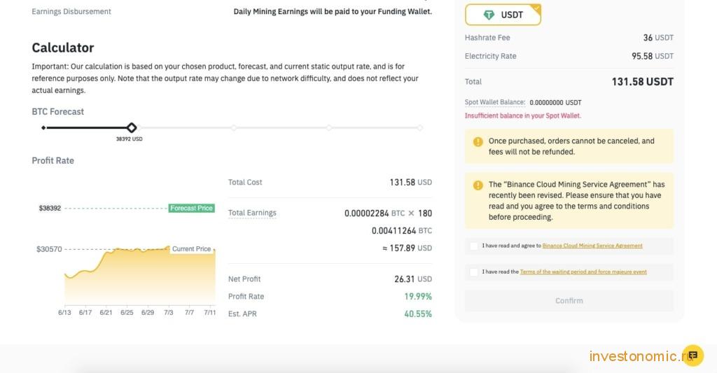Click the 6/21 date on chart axis
Image resolution: width=717 pixels, height=373 pixels.
point(106,313)
